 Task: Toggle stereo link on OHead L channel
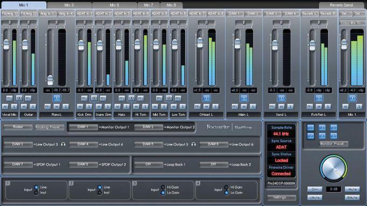pos(206,98)
